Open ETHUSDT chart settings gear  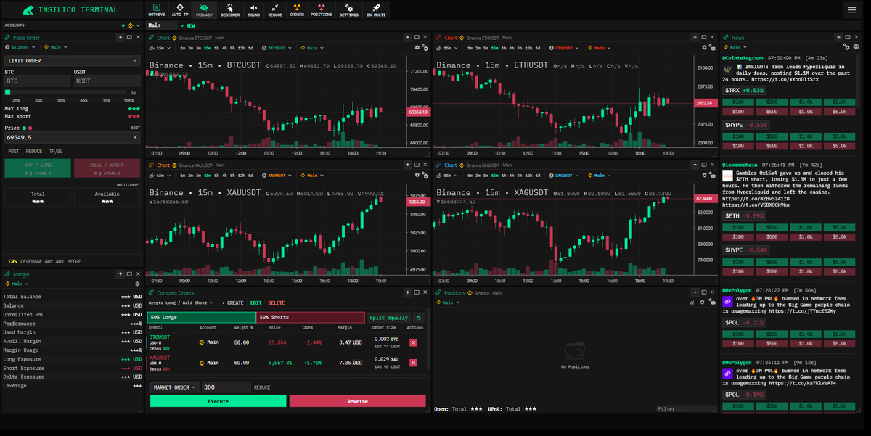point(703,48)
